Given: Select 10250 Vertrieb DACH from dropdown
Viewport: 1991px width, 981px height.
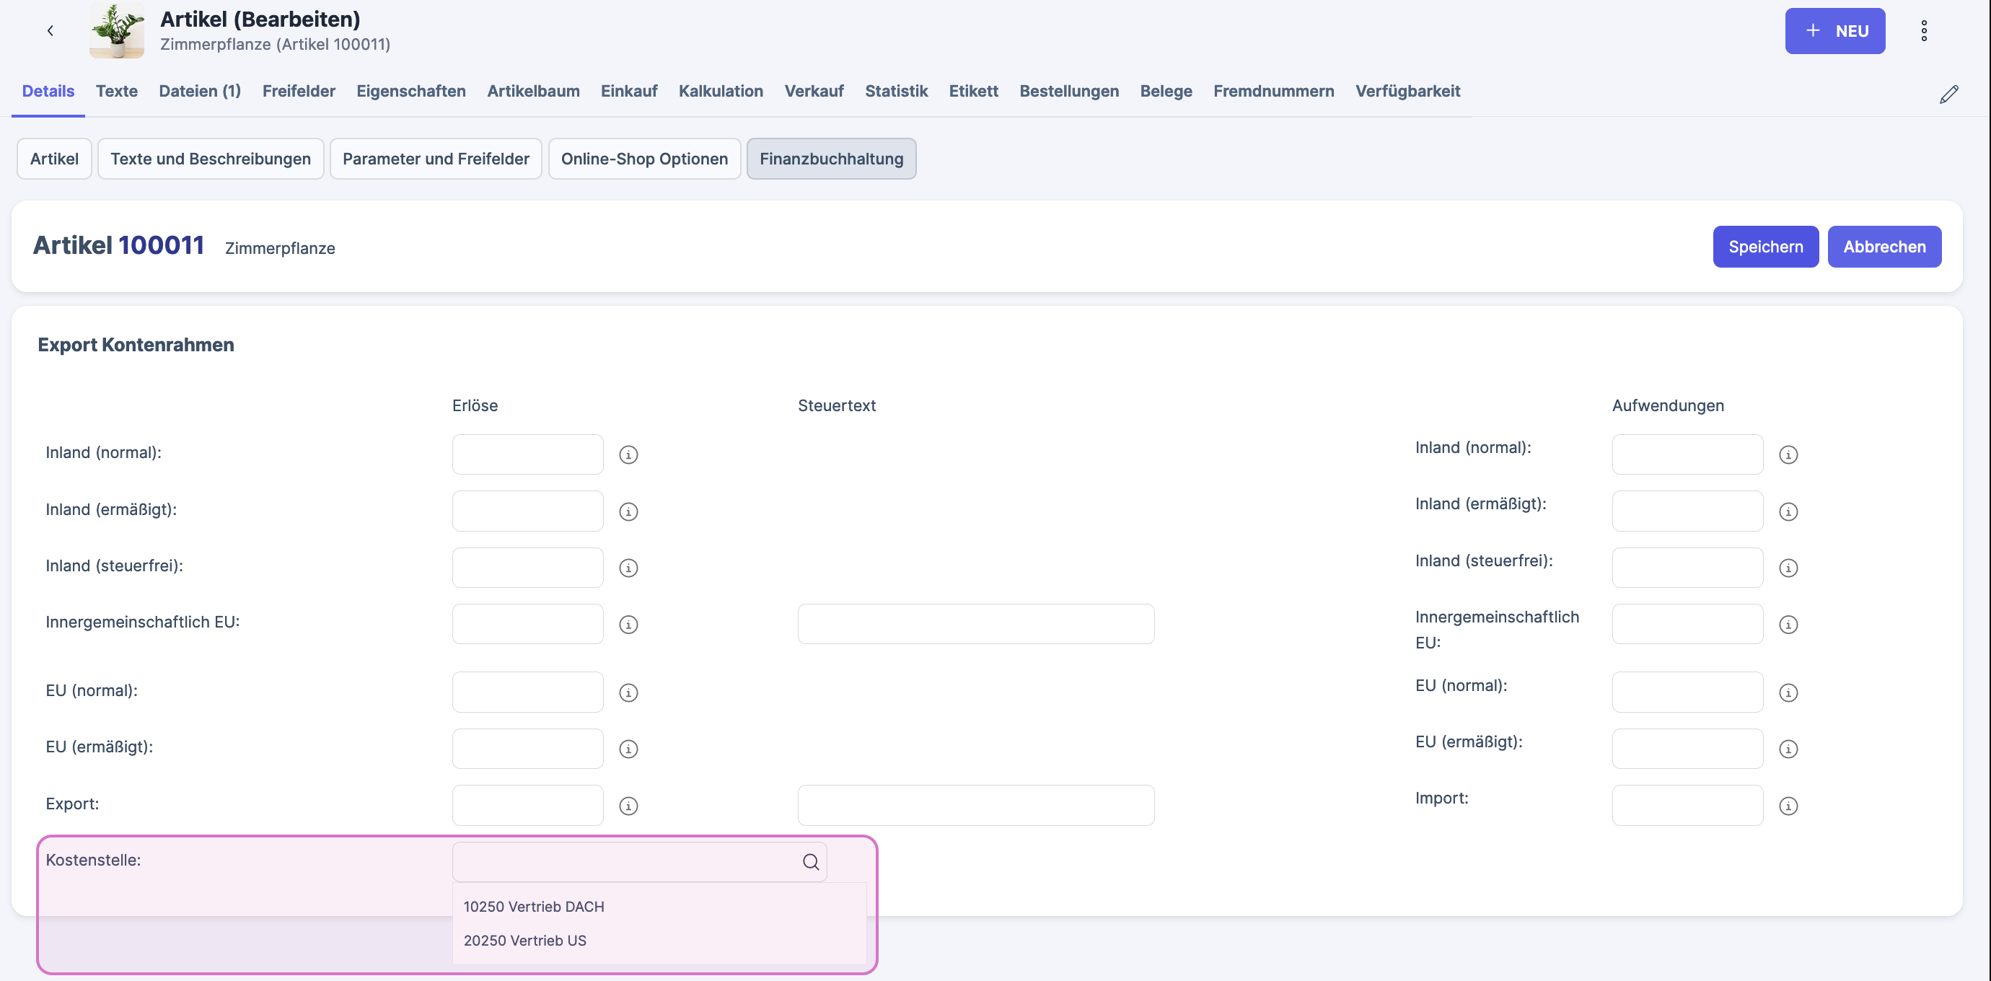Looking at the screenshot, I should click(x=534, y=906).
